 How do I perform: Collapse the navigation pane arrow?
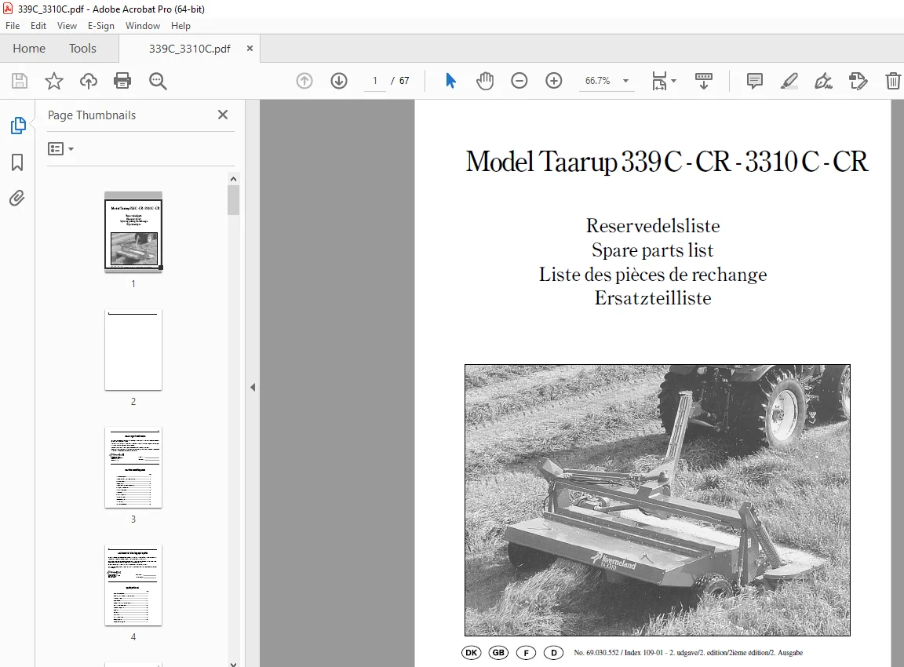253,388
